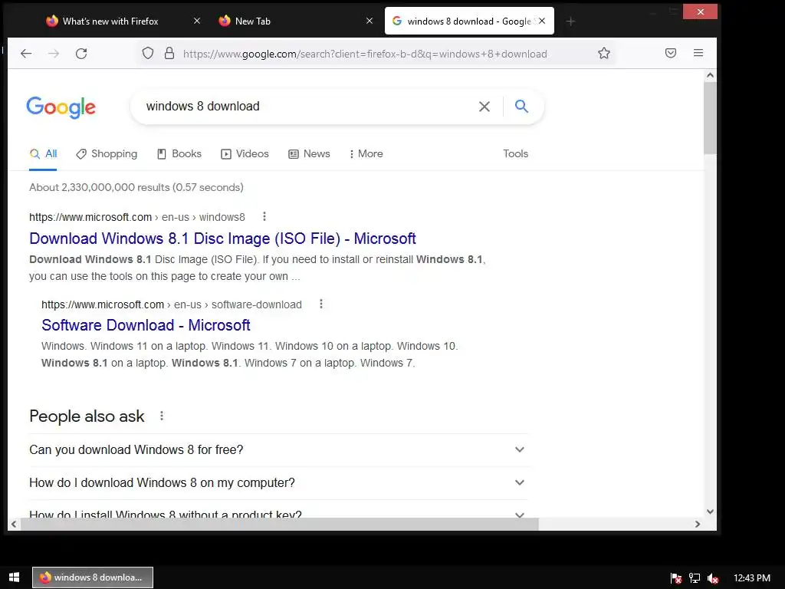Open the tracking protection shield icon
Image resolution: width=785 pixels, height=589 pixels.
pyautogui.click(x=148, y=53)
